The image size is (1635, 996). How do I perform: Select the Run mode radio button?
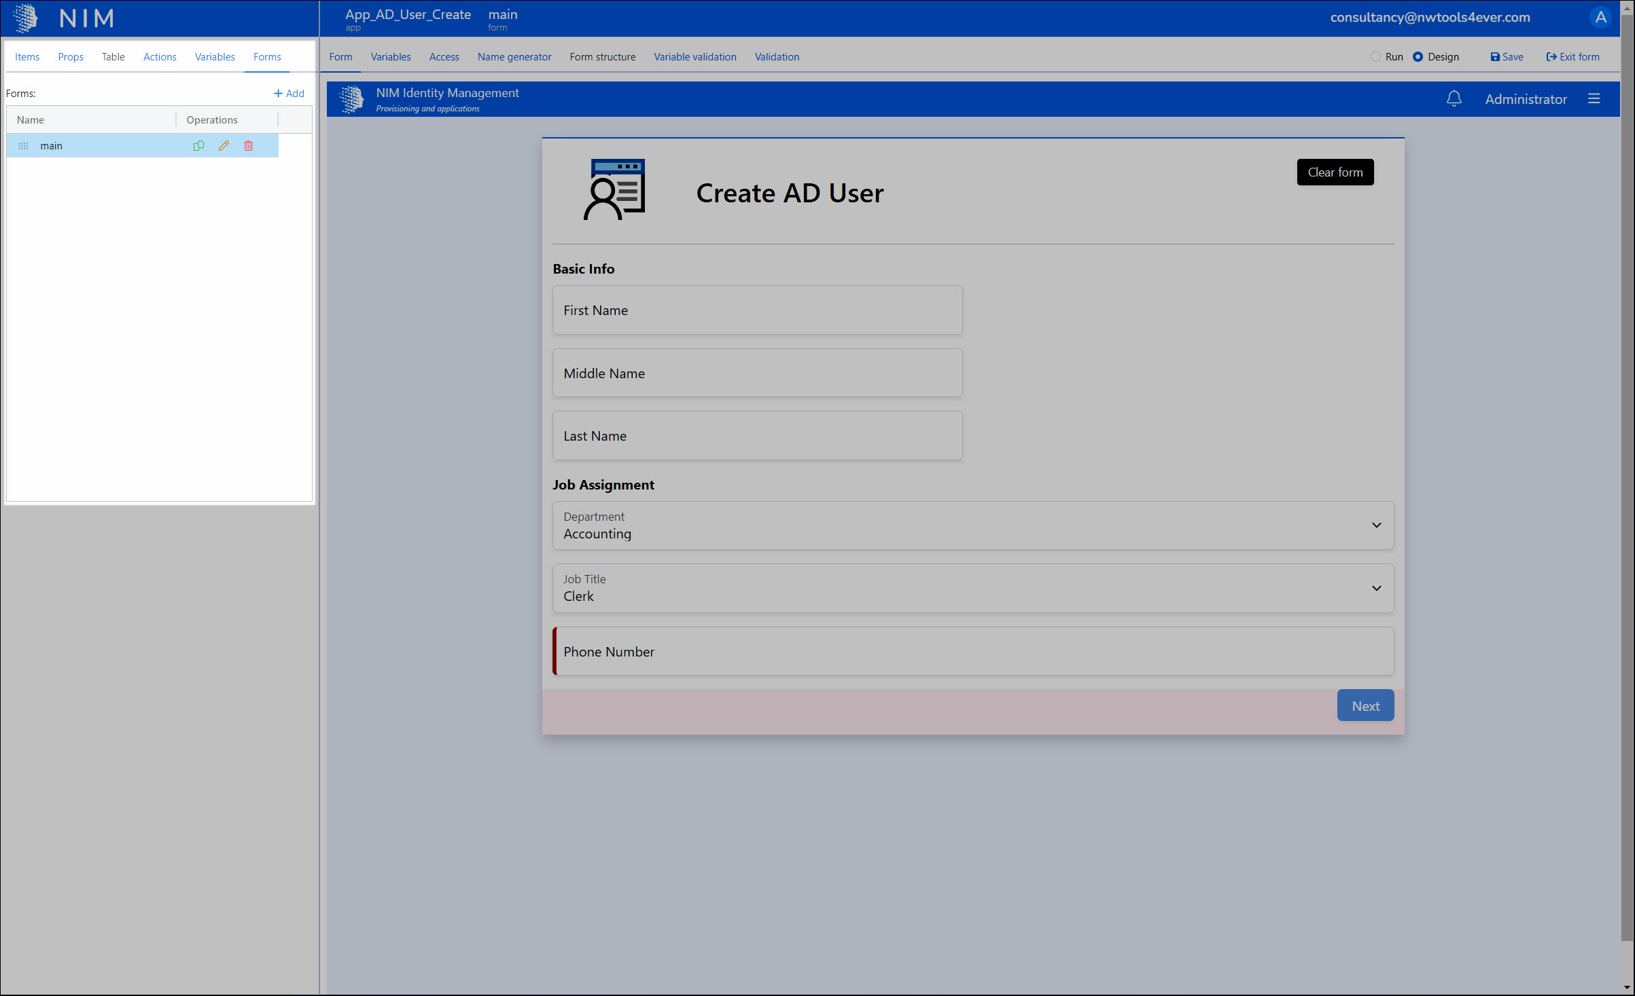1375,57
